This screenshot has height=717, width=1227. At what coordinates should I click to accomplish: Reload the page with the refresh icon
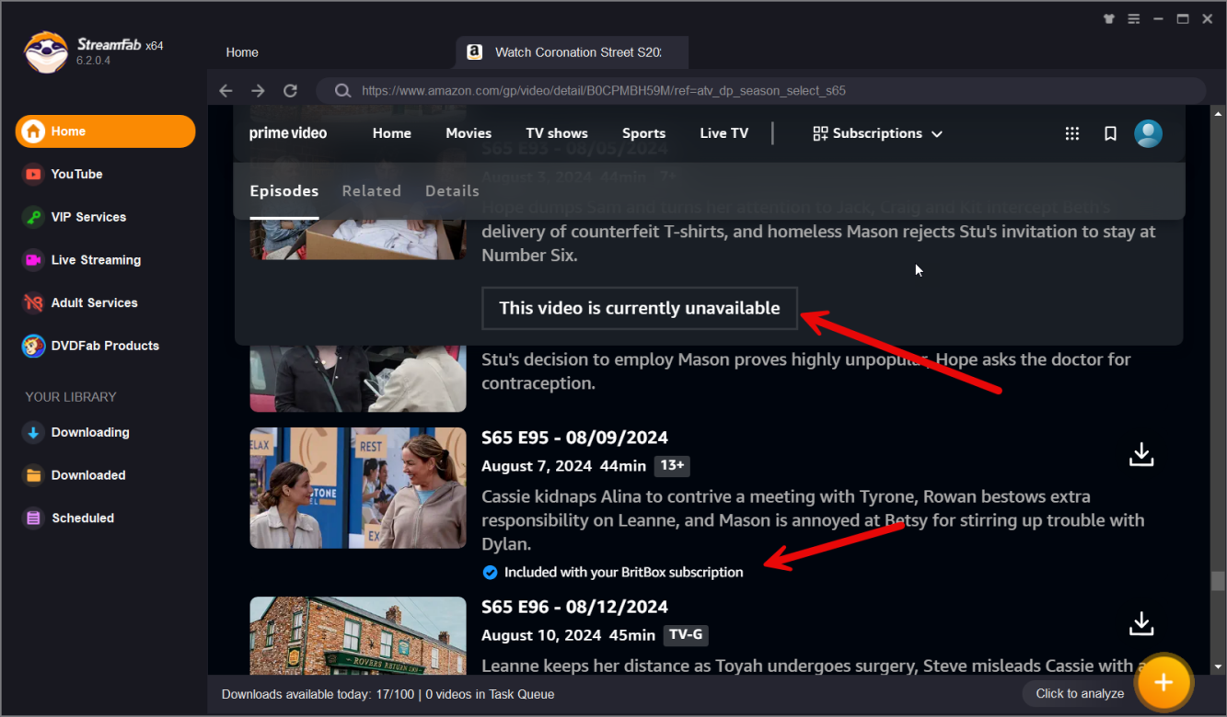coord(290,90)
